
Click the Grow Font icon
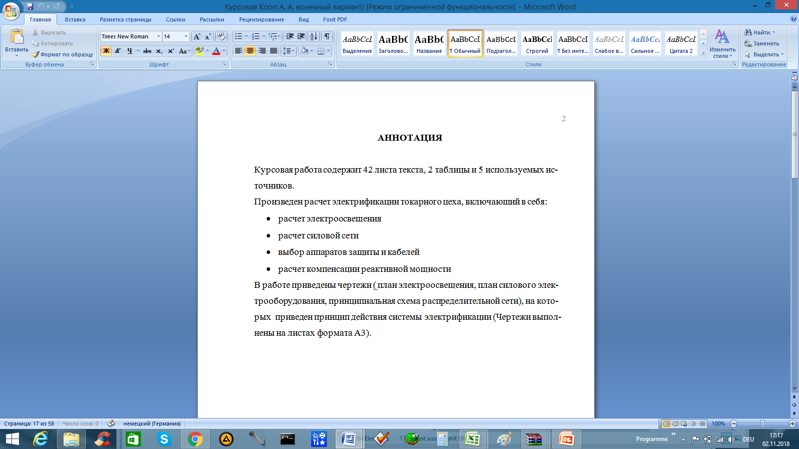pyautogui.click(x=197, y=36)
